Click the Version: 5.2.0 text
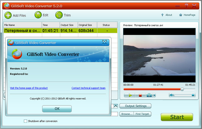Screen dimensions: 202x129 coord(18,69)
